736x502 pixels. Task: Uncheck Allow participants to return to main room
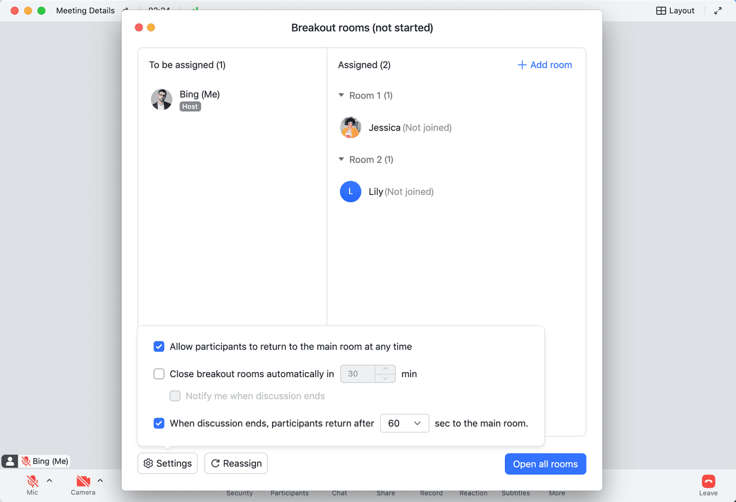[x=159, y=347]
